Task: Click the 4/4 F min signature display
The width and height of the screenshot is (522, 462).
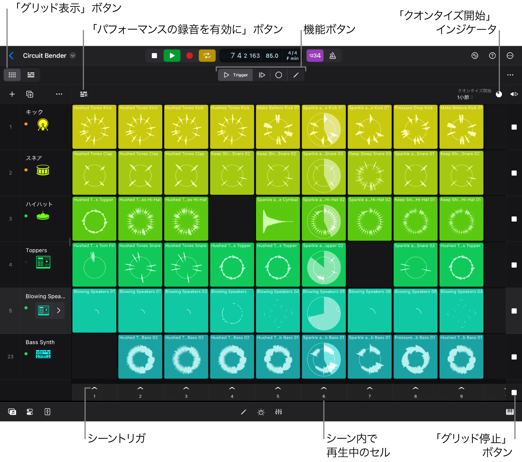Action: (292, 56)
